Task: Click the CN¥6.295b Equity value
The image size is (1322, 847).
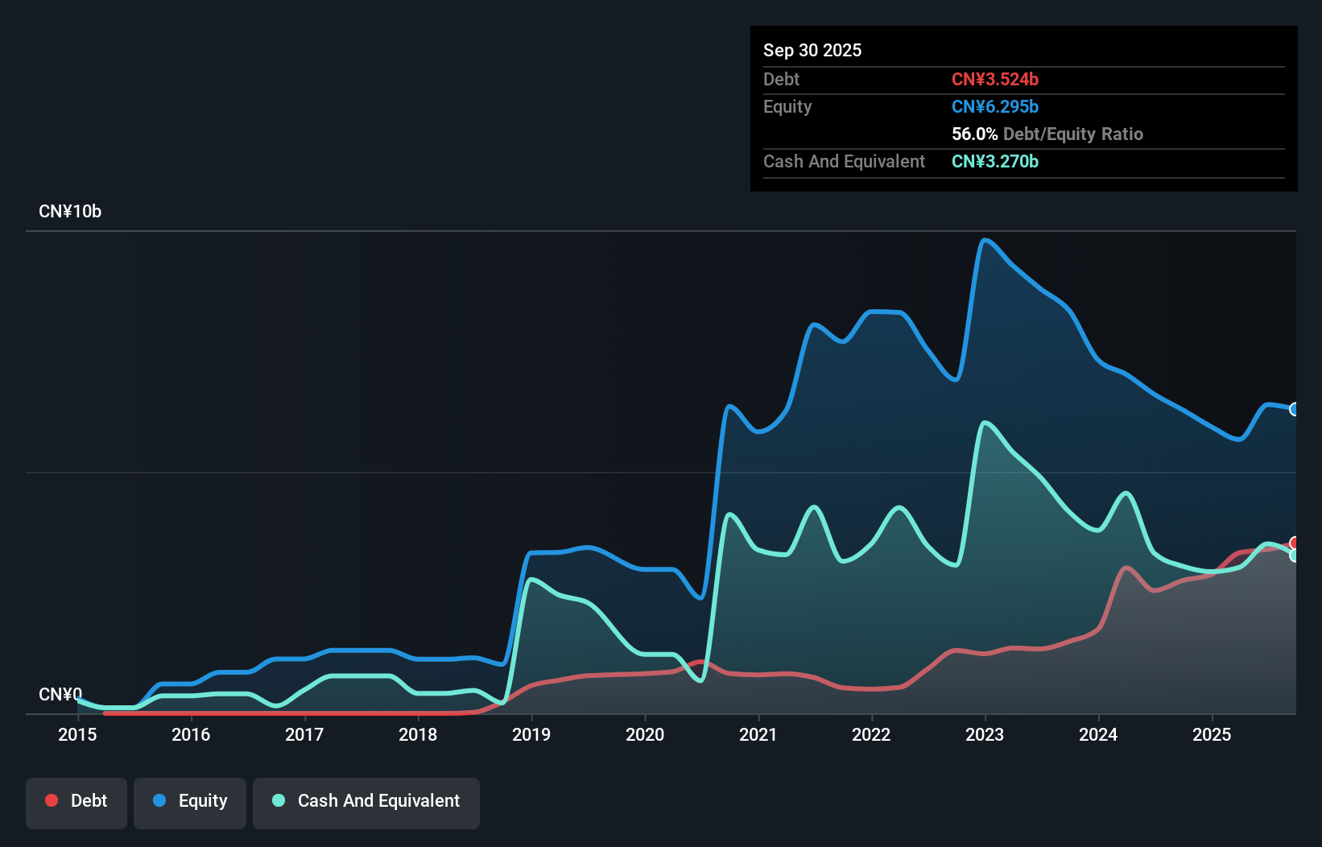Action: click(x=995, y=106)
